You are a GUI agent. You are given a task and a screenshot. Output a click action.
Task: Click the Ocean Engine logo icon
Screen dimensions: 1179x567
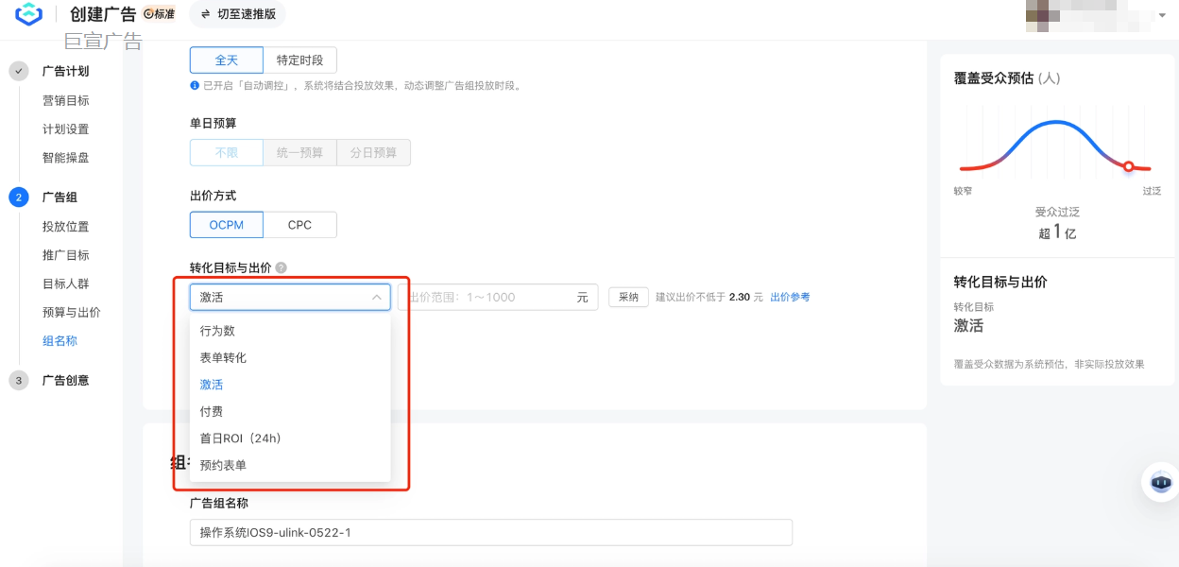[x=29, y=14]
